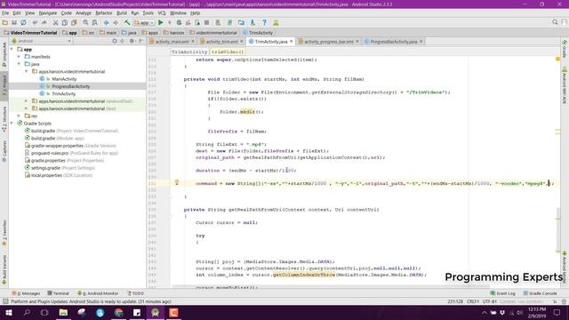This screenshot has height=320, width=569.
Task: Click the trimVideo() method breadcrumb
Action: [228, 52]
